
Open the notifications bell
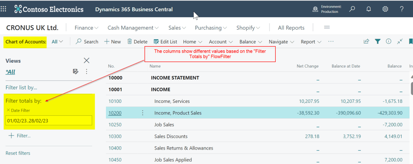coord(369,9)
